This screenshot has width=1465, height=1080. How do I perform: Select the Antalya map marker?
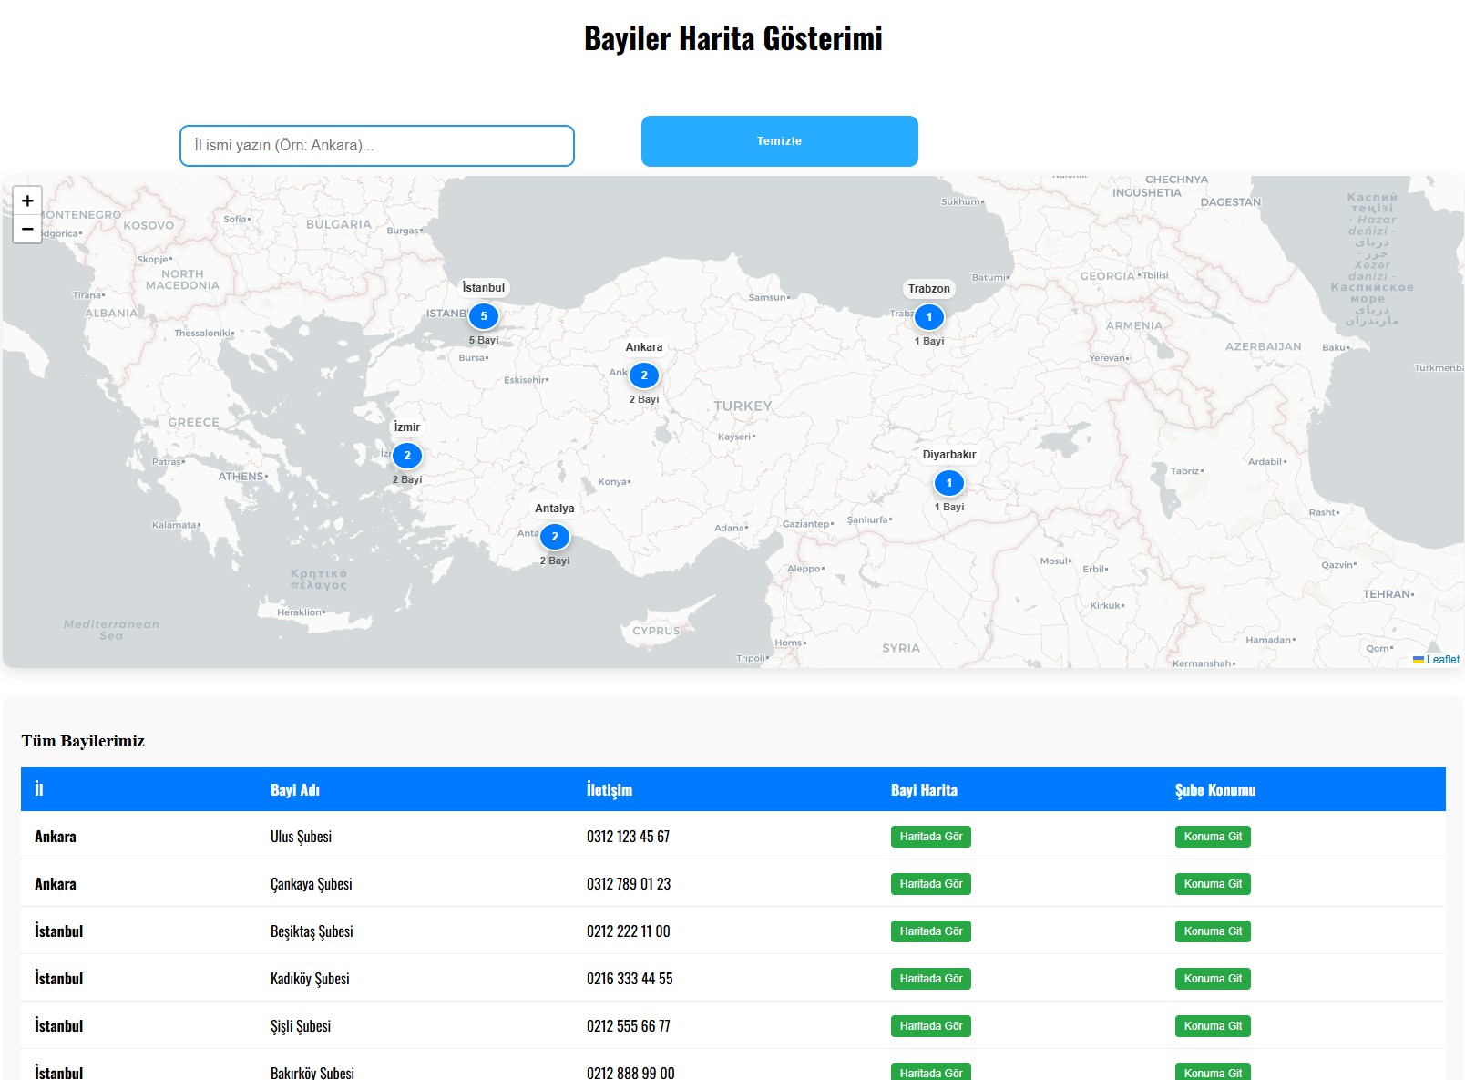coord(555,537)
